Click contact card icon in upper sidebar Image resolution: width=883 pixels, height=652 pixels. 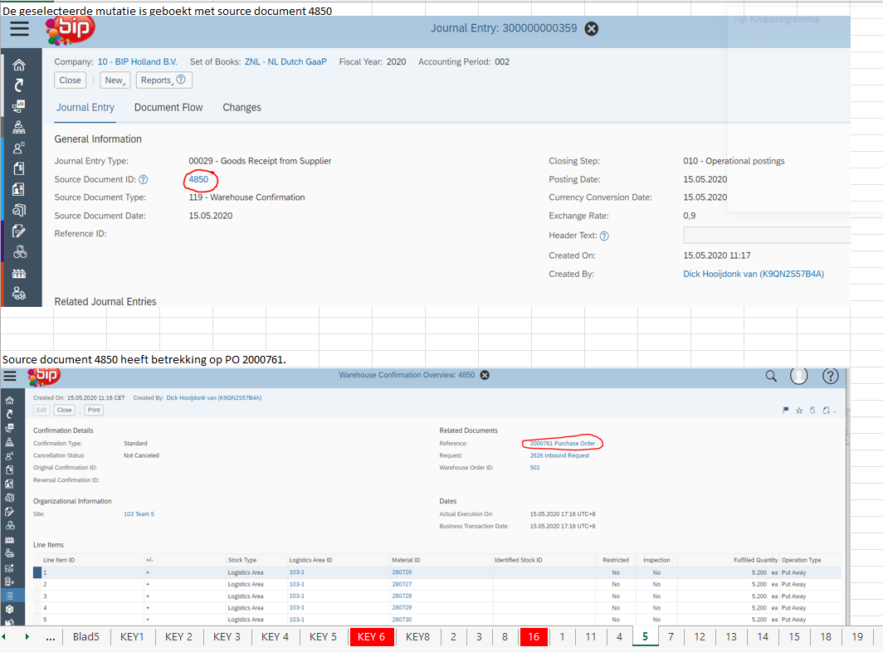pos(19,189)
